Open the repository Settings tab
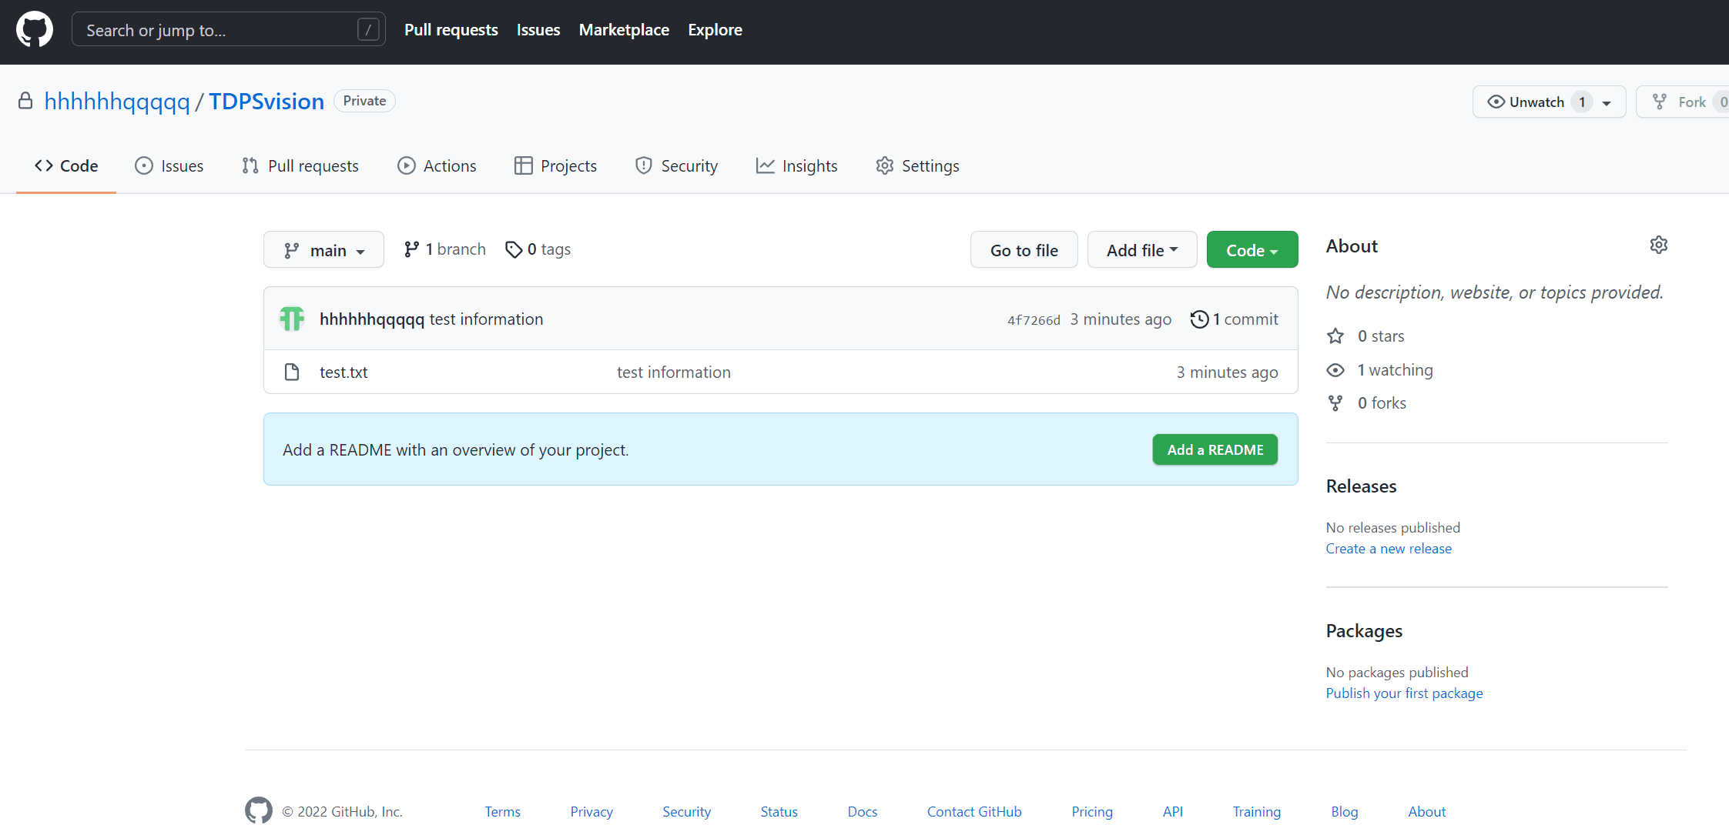1729x825 pixels. pyautogui.click(x=917, y=166)
